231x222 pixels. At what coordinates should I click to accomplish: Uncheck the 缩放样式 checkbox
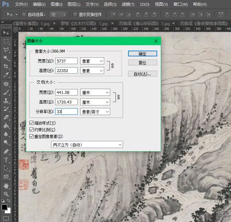point(31,123)
